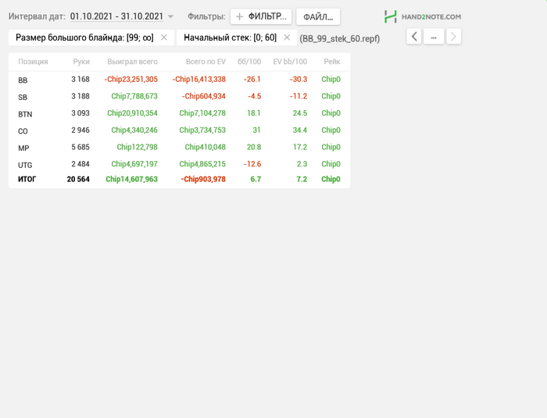Screen dimensions: 547x418
Task: Click the -30.3 EV bb/100 value
Action: click(299, 80)
